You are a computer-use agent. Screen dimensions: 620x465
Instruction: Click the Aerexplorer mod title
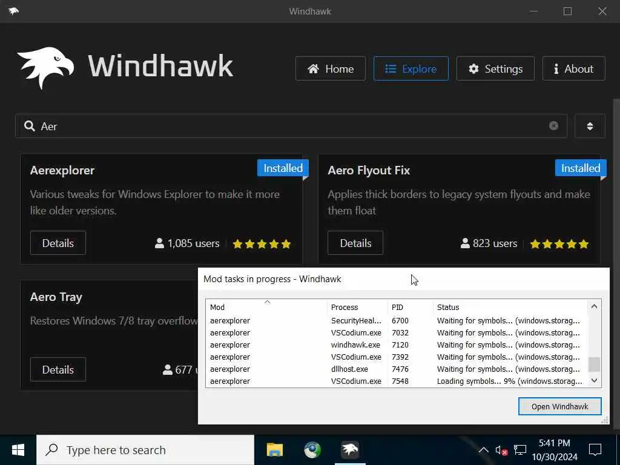(62, 170)
